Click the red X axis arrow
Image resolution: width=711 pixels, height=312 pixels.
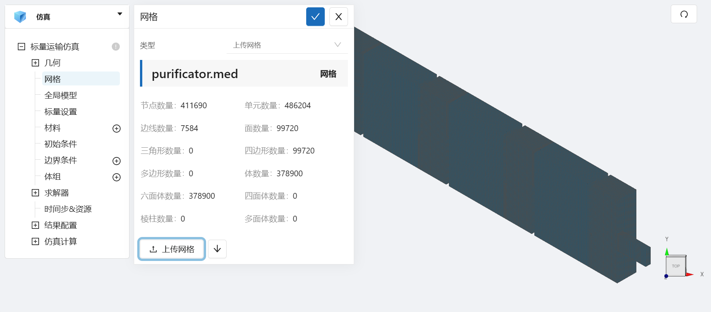690,274
